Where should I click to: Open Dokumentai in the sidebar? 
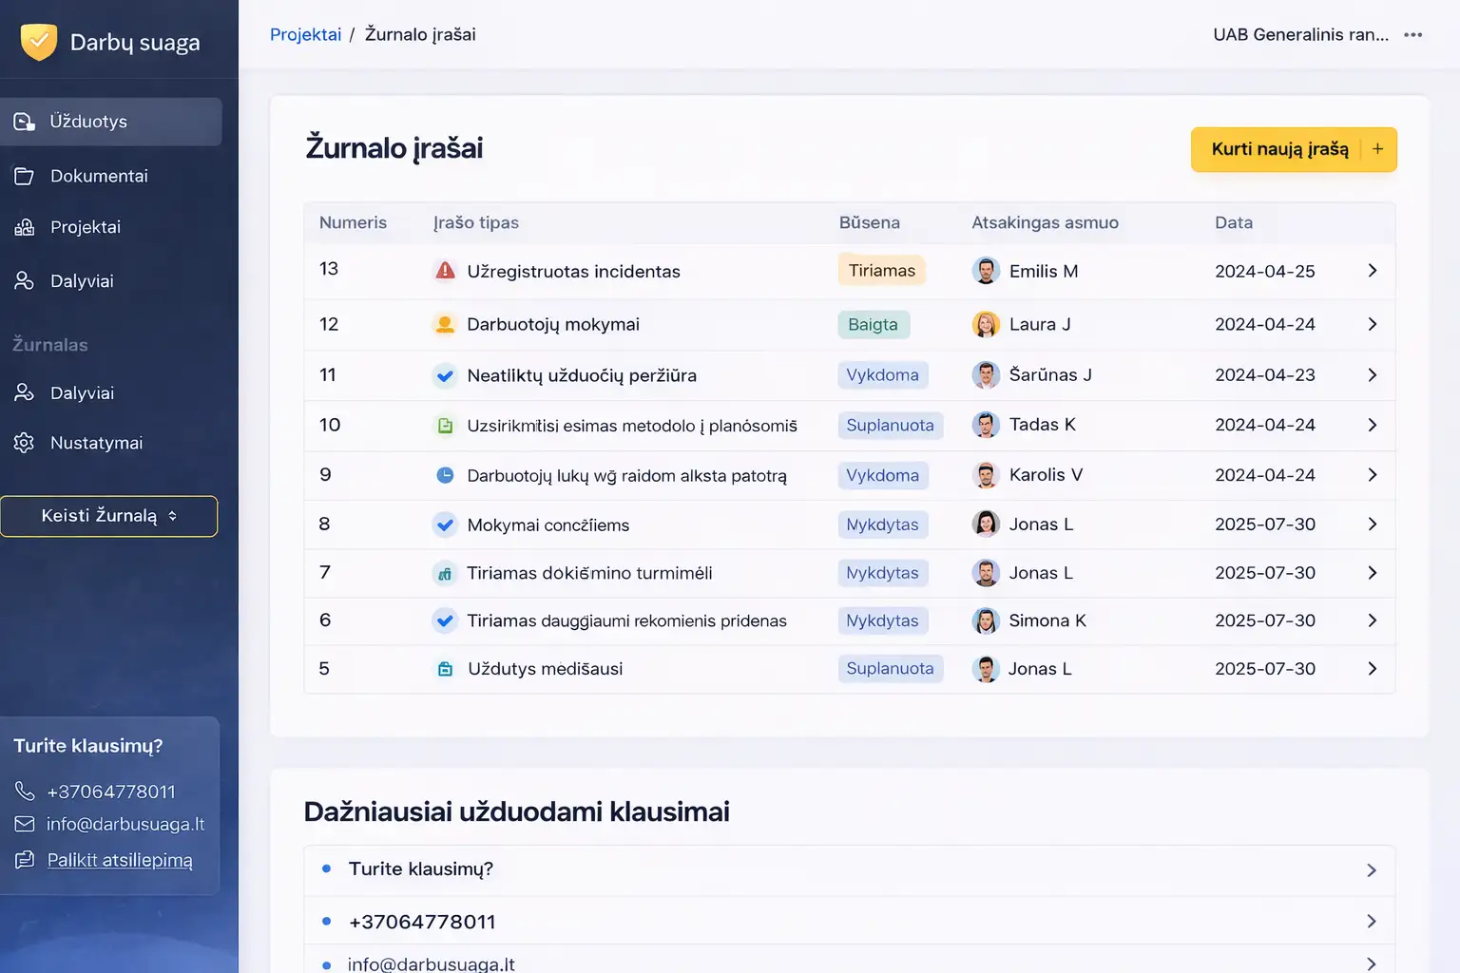[x=99, y=176]
